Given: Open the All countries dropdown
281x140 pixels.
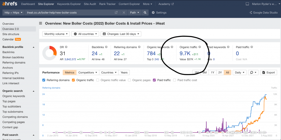Looking at the screenshot, I should click(x=85, y=34).
